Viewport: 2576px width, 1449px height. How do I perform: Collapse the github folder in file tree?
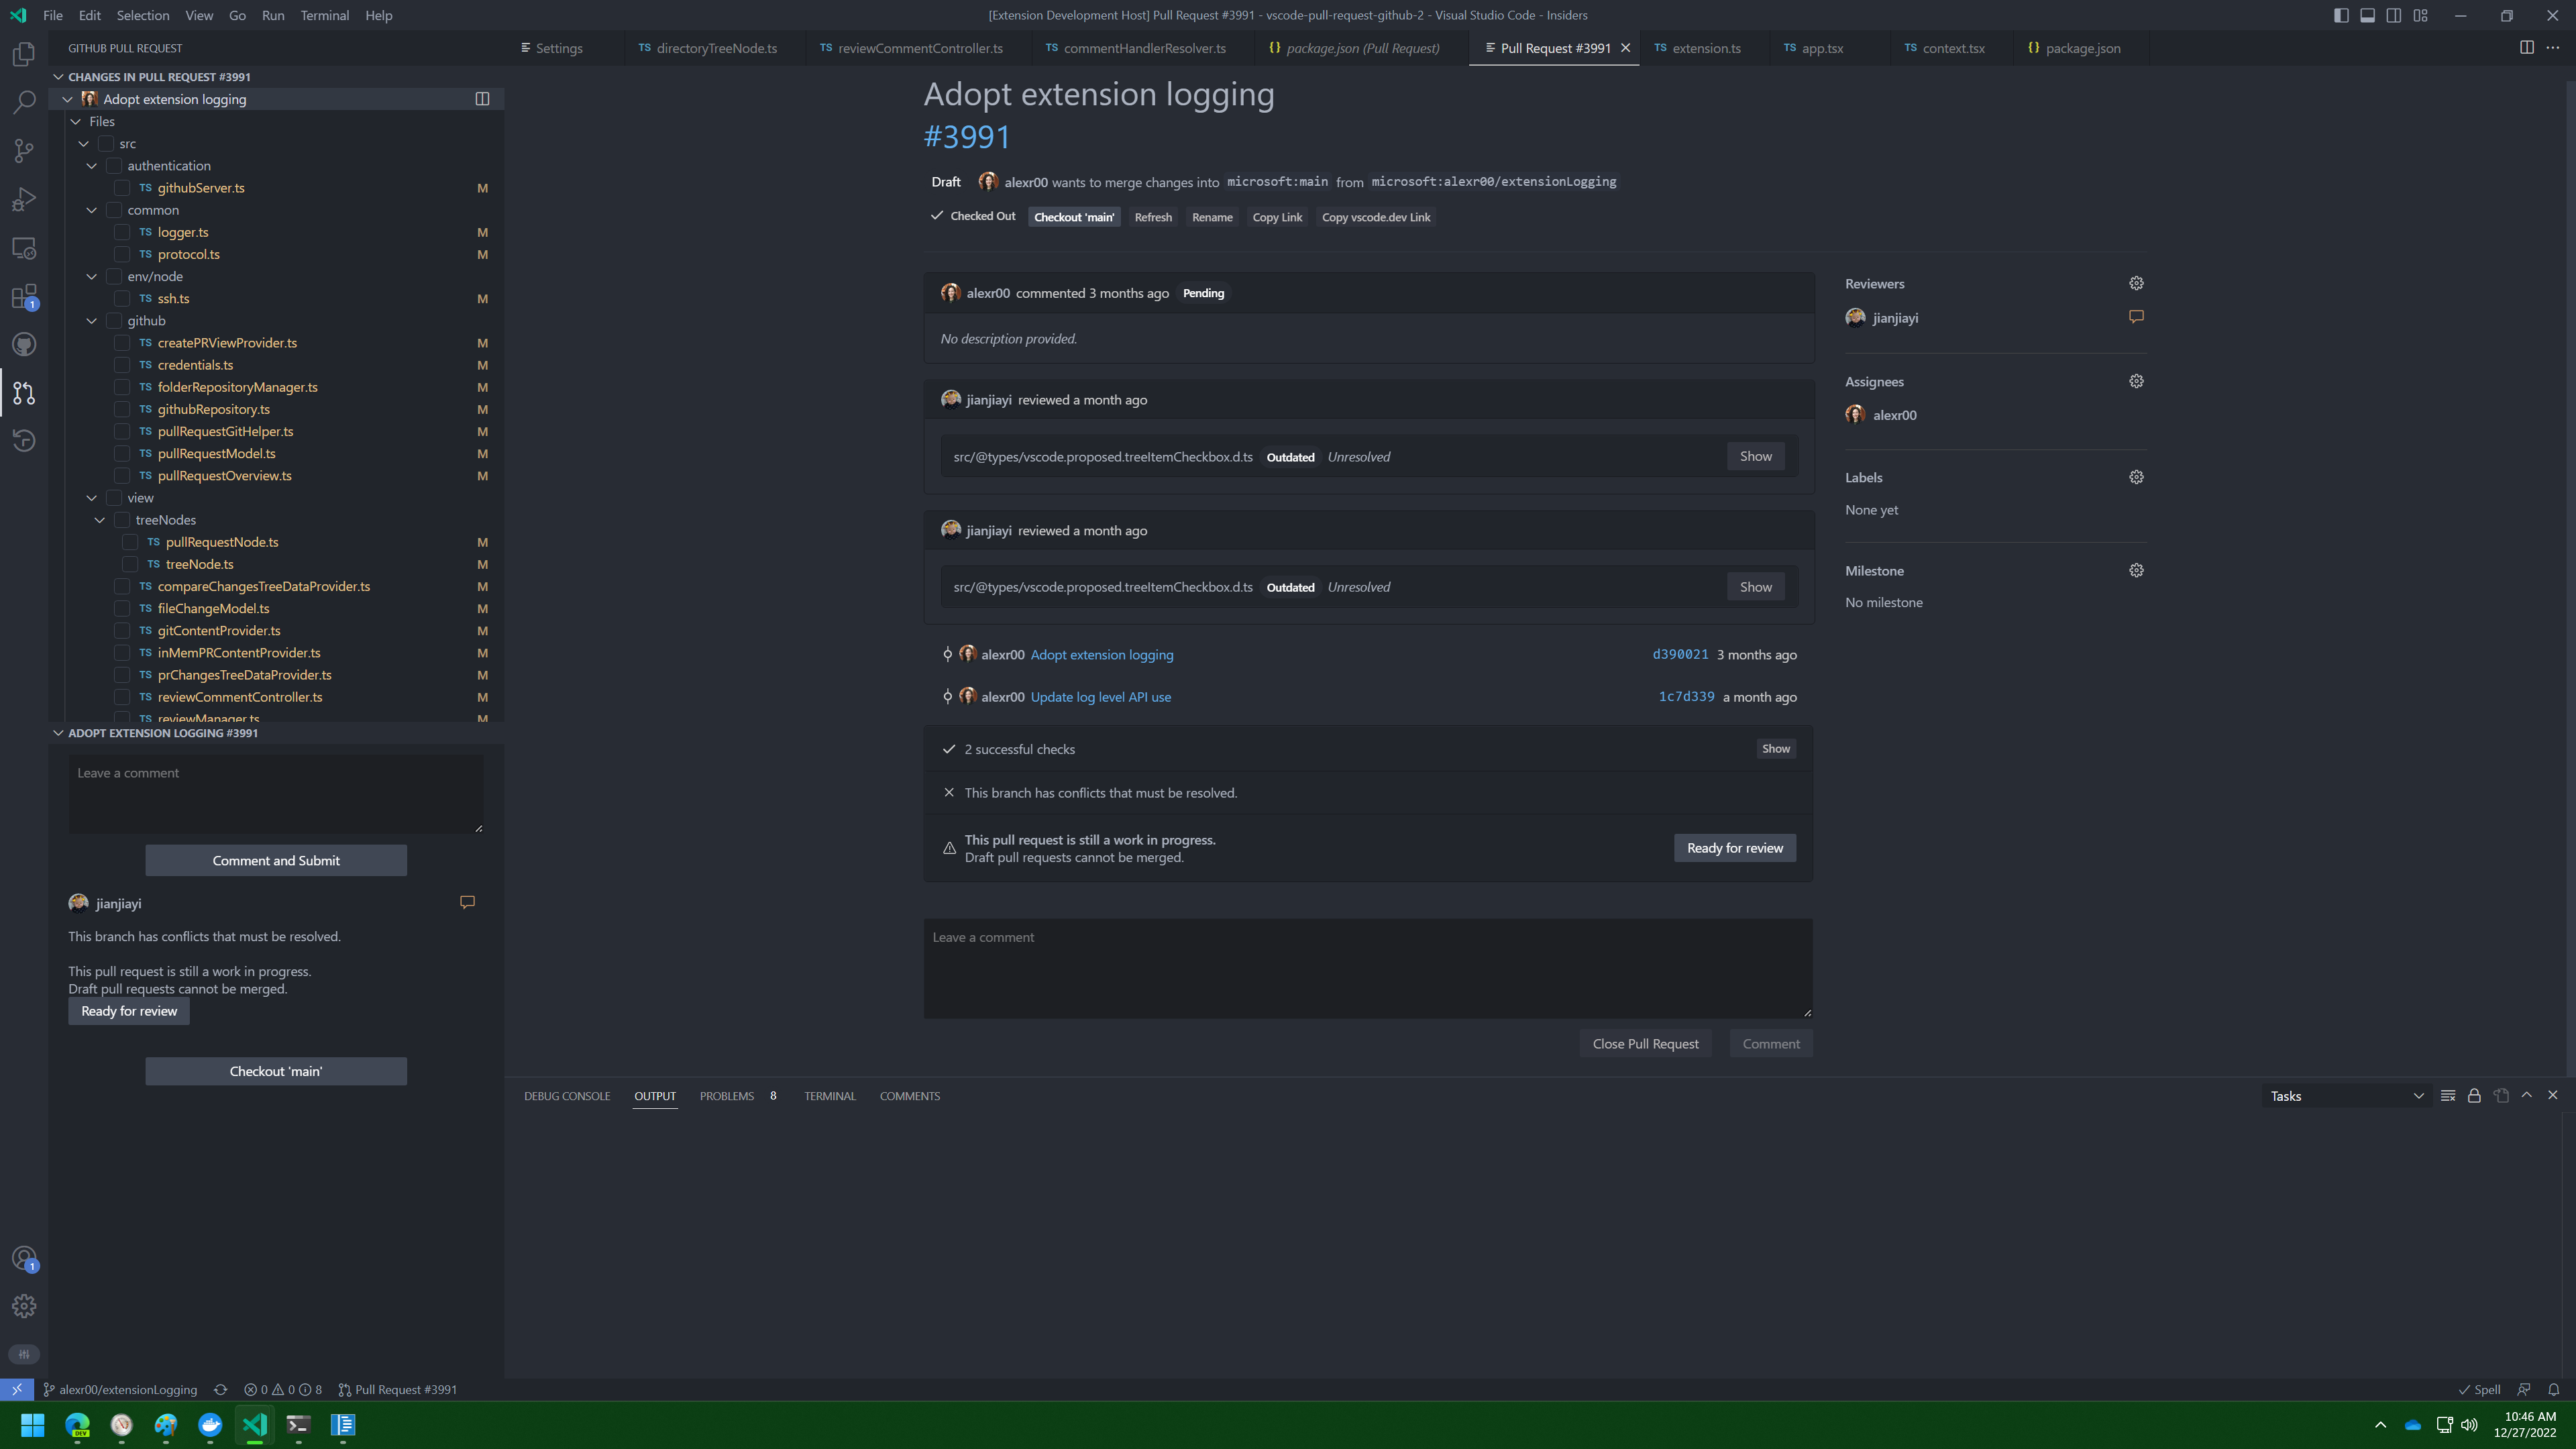click(91, 320)
